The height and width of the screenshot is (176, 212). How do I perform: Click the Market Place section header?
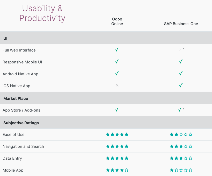point(16,99)
